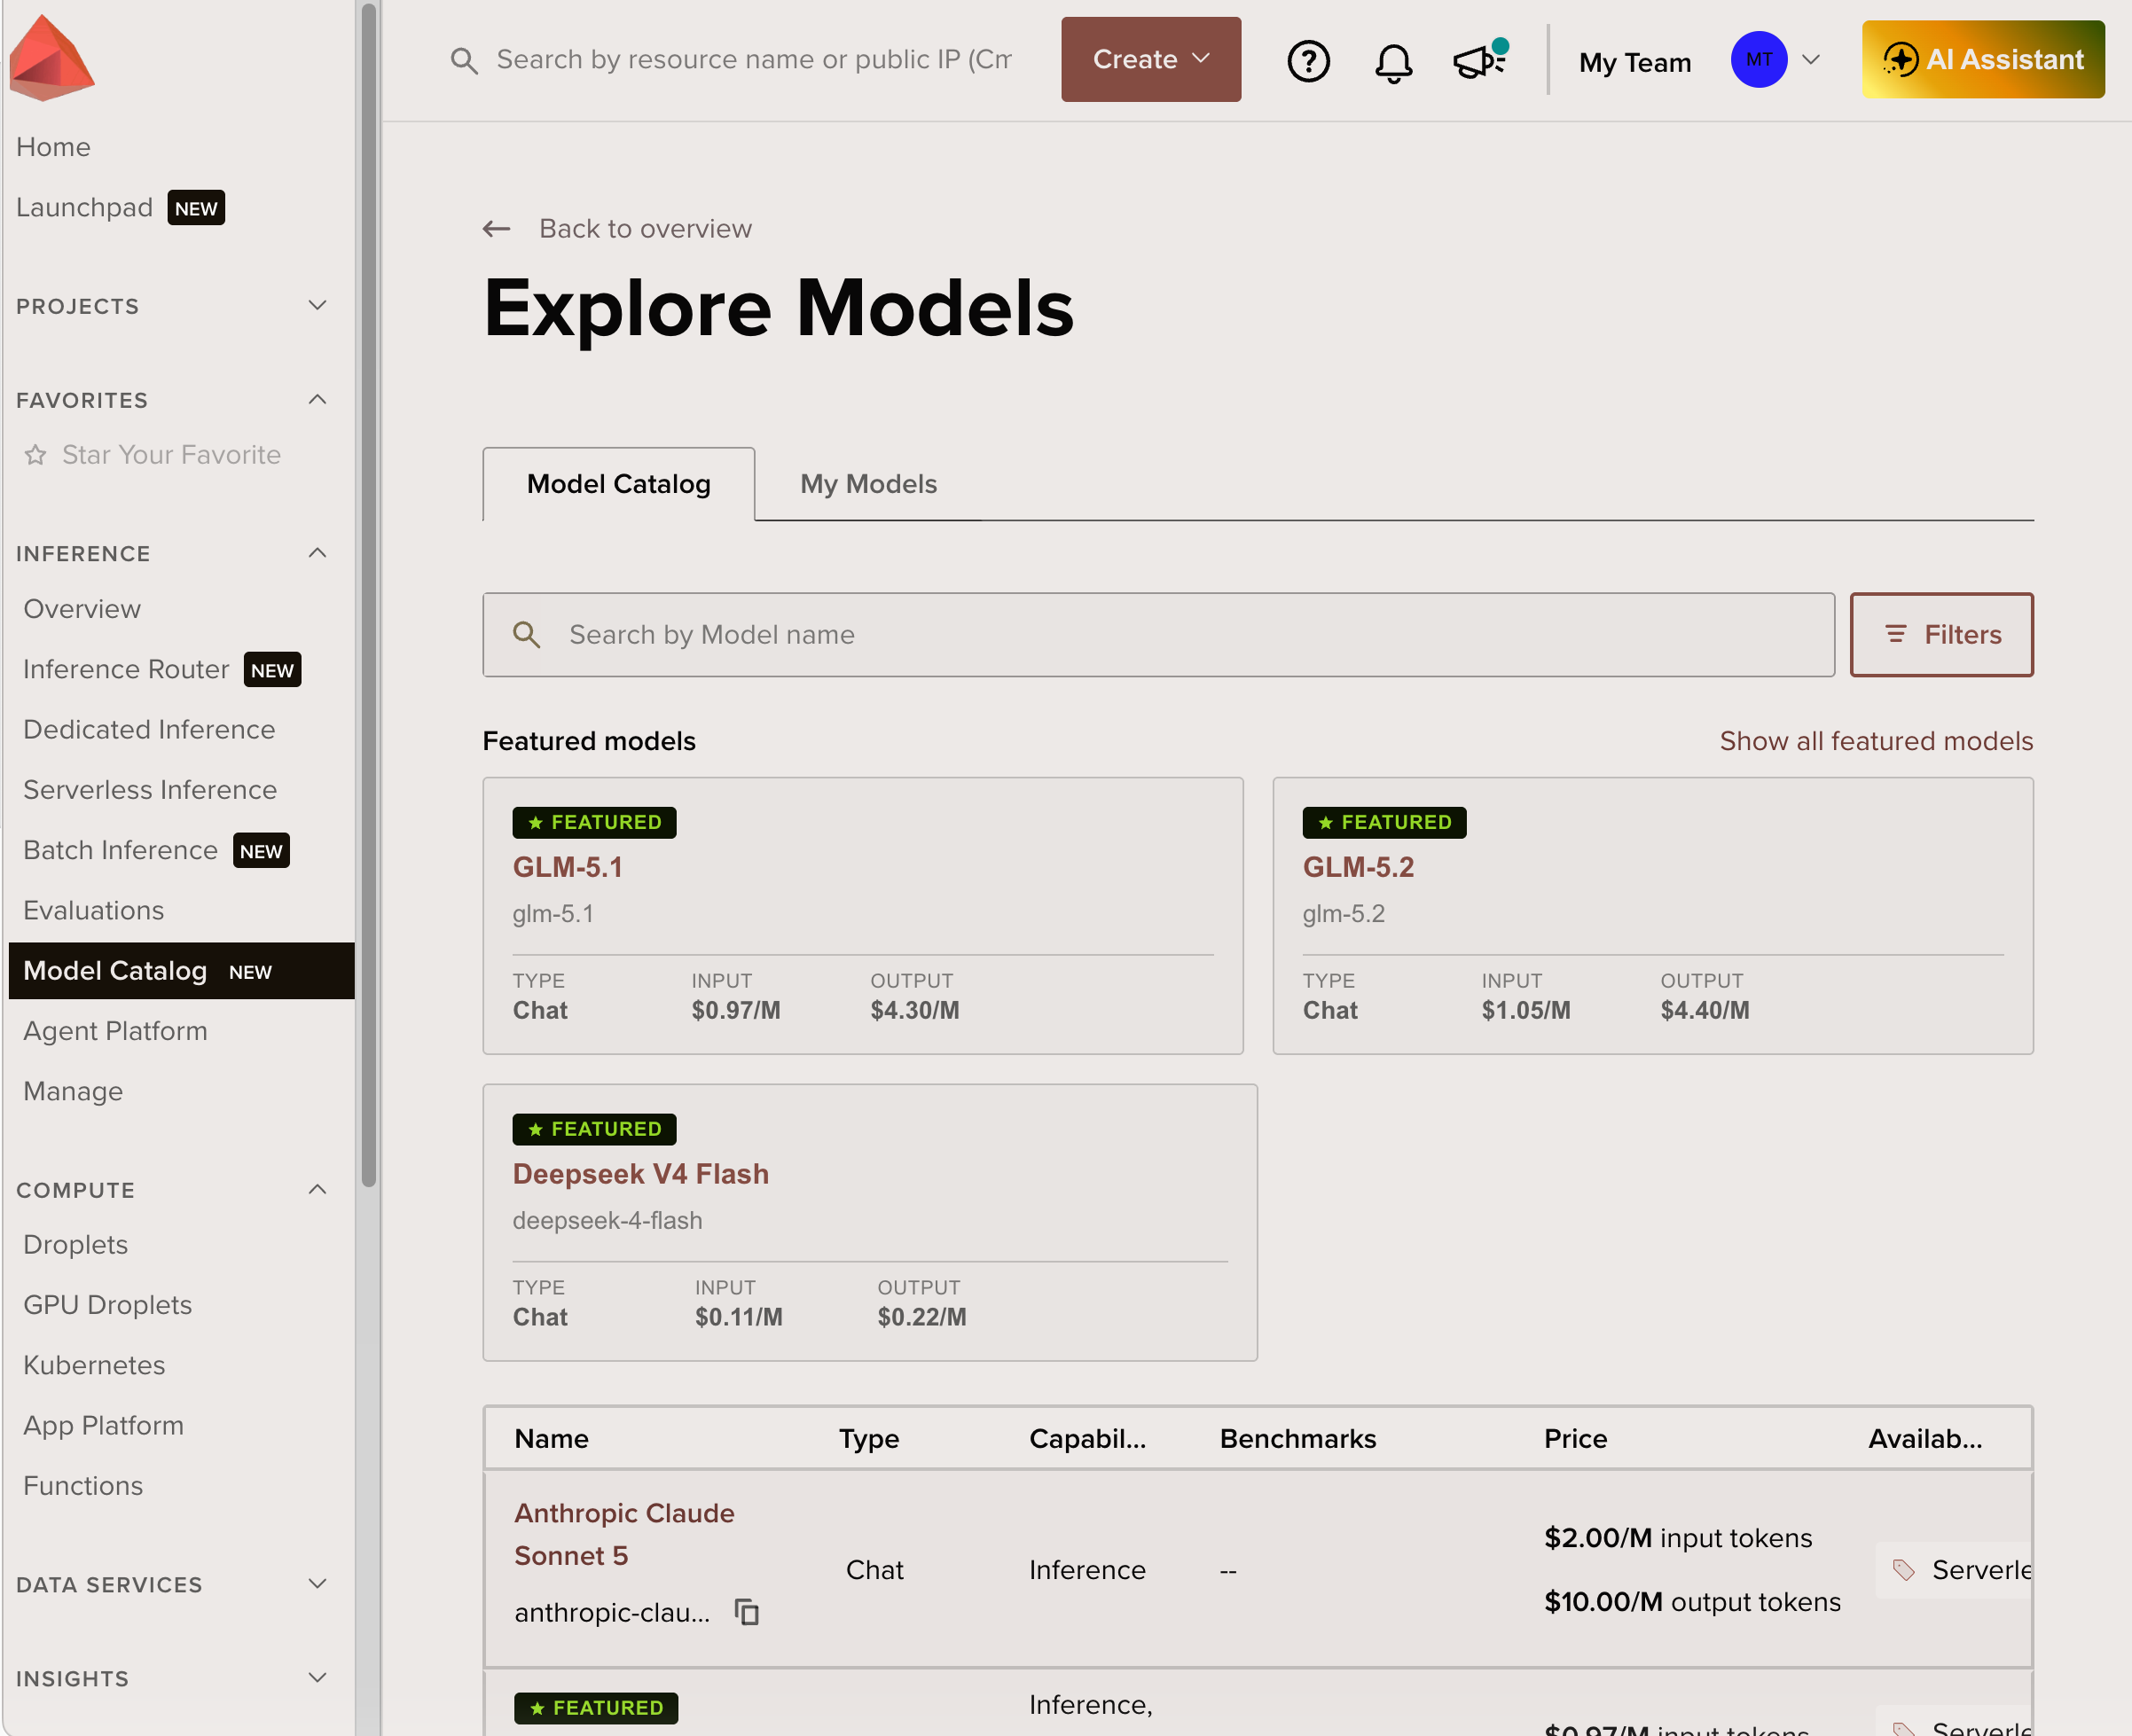The height and width of the screenshot is (1736, 2132).
Task: Open Batch Inference in sidebar
Action: tap(120, 850)
